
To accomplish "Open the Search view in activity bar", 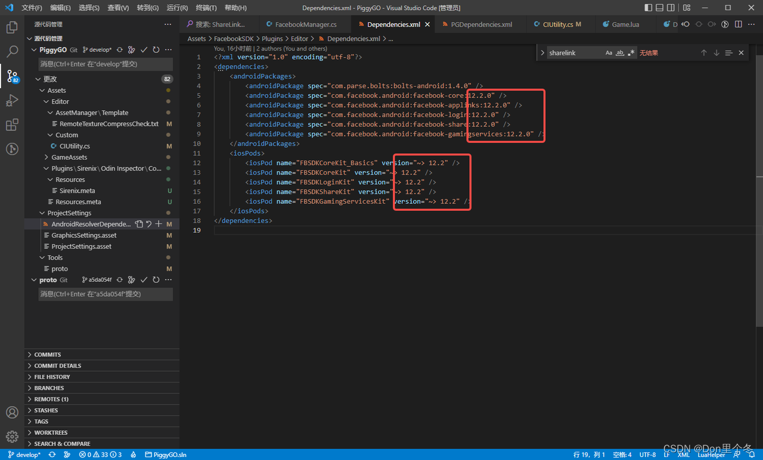I will coord(12,52).
